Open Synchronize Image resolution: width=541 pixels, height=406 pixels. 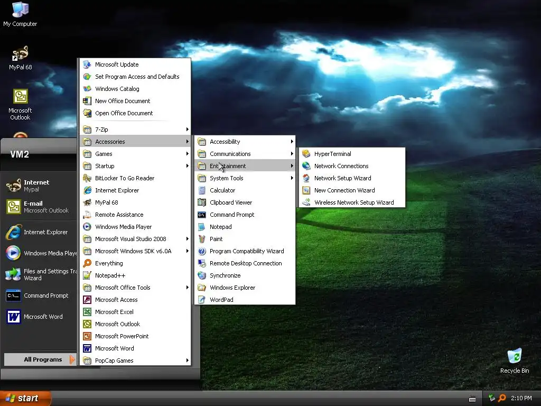[x=245, y=275]
